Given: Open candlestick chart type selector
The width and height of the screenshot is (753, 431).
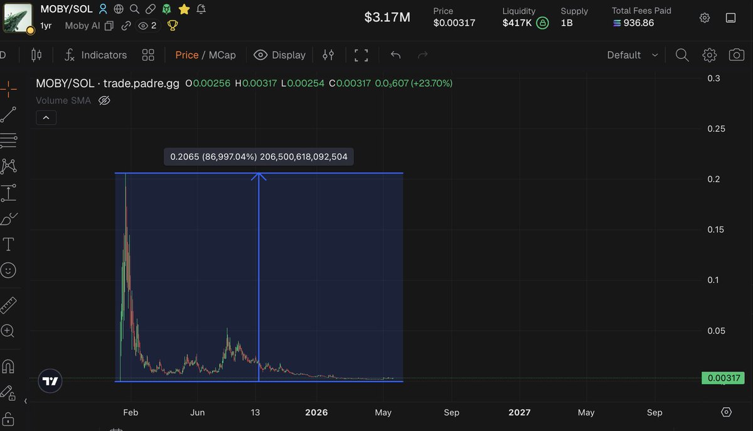Looking at the screenshot, I should pos(36,55).
